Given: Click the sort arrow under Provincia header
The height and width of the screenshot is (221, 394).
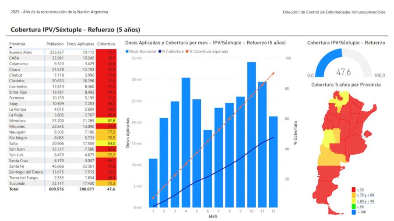Looking at the screenshot, I should pos(11,48).
